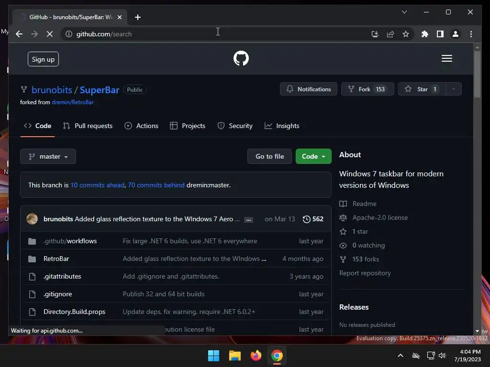Open the RetroBar folder
This screenshot has width=490, height=367.
tap(56, 259)
